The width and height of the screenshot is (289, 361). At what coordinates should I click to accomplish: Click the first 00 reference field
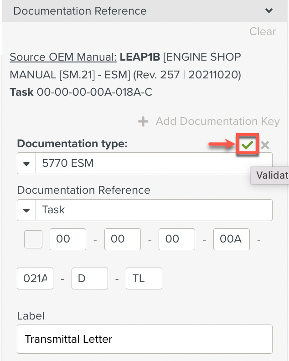click(67, 239)
